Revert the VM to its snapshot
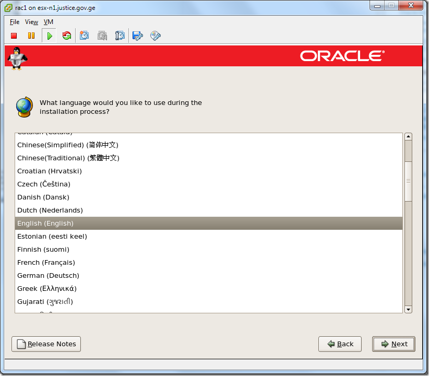The width and height of the screenshot is (429, 376). (x=102, y=36)
